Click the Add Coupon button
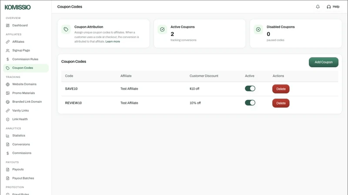The image size is (348, 195). 324,62
